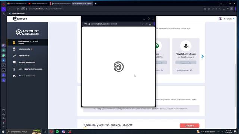Open Информация об учетной записи section

pyautogui.click(x=28, y=42)
